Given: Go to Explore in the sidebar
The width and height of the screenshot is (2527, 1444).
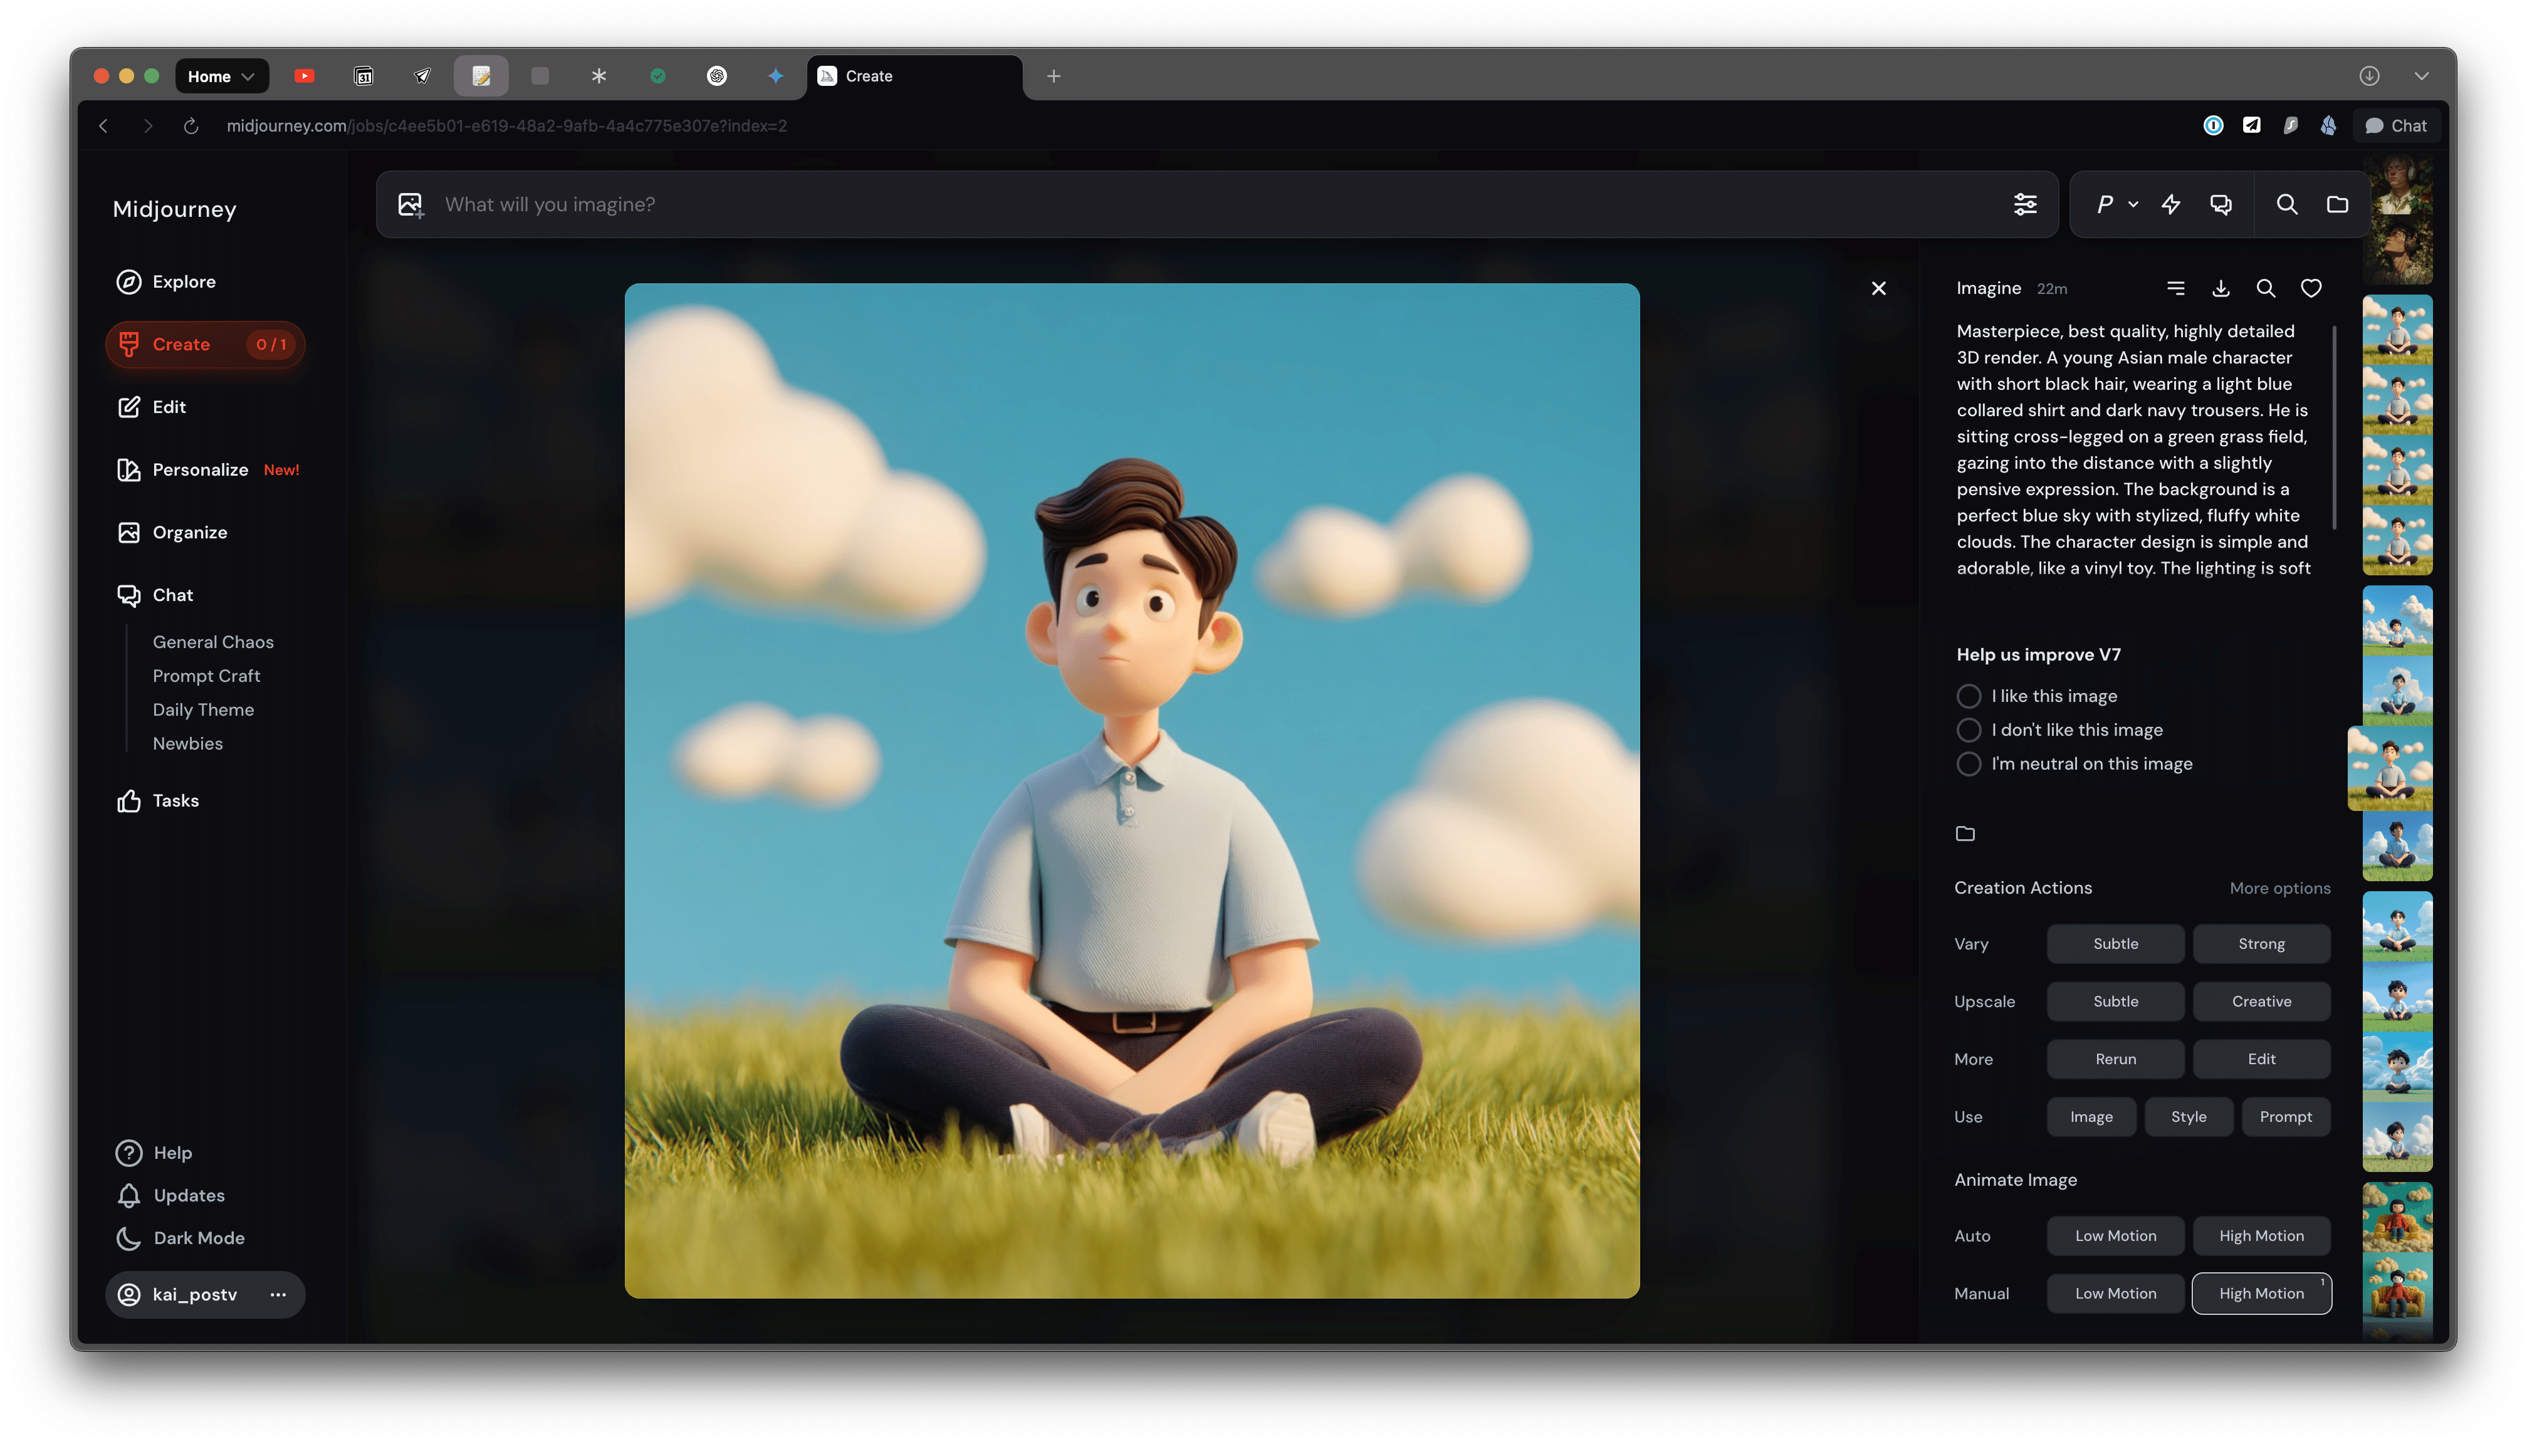Looking at the screenshot, I should pyautogui.click(x=182, y=281).
